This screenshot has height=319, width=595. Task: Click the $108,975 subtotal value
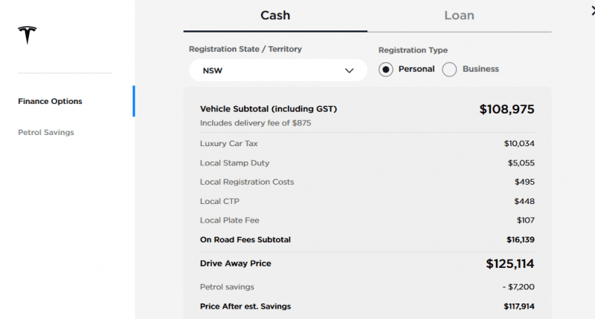[506, 109]
